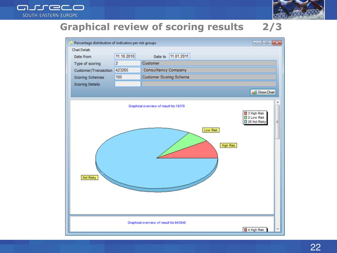
Task: Click the Scoring Details label
Action: point(87,84)
